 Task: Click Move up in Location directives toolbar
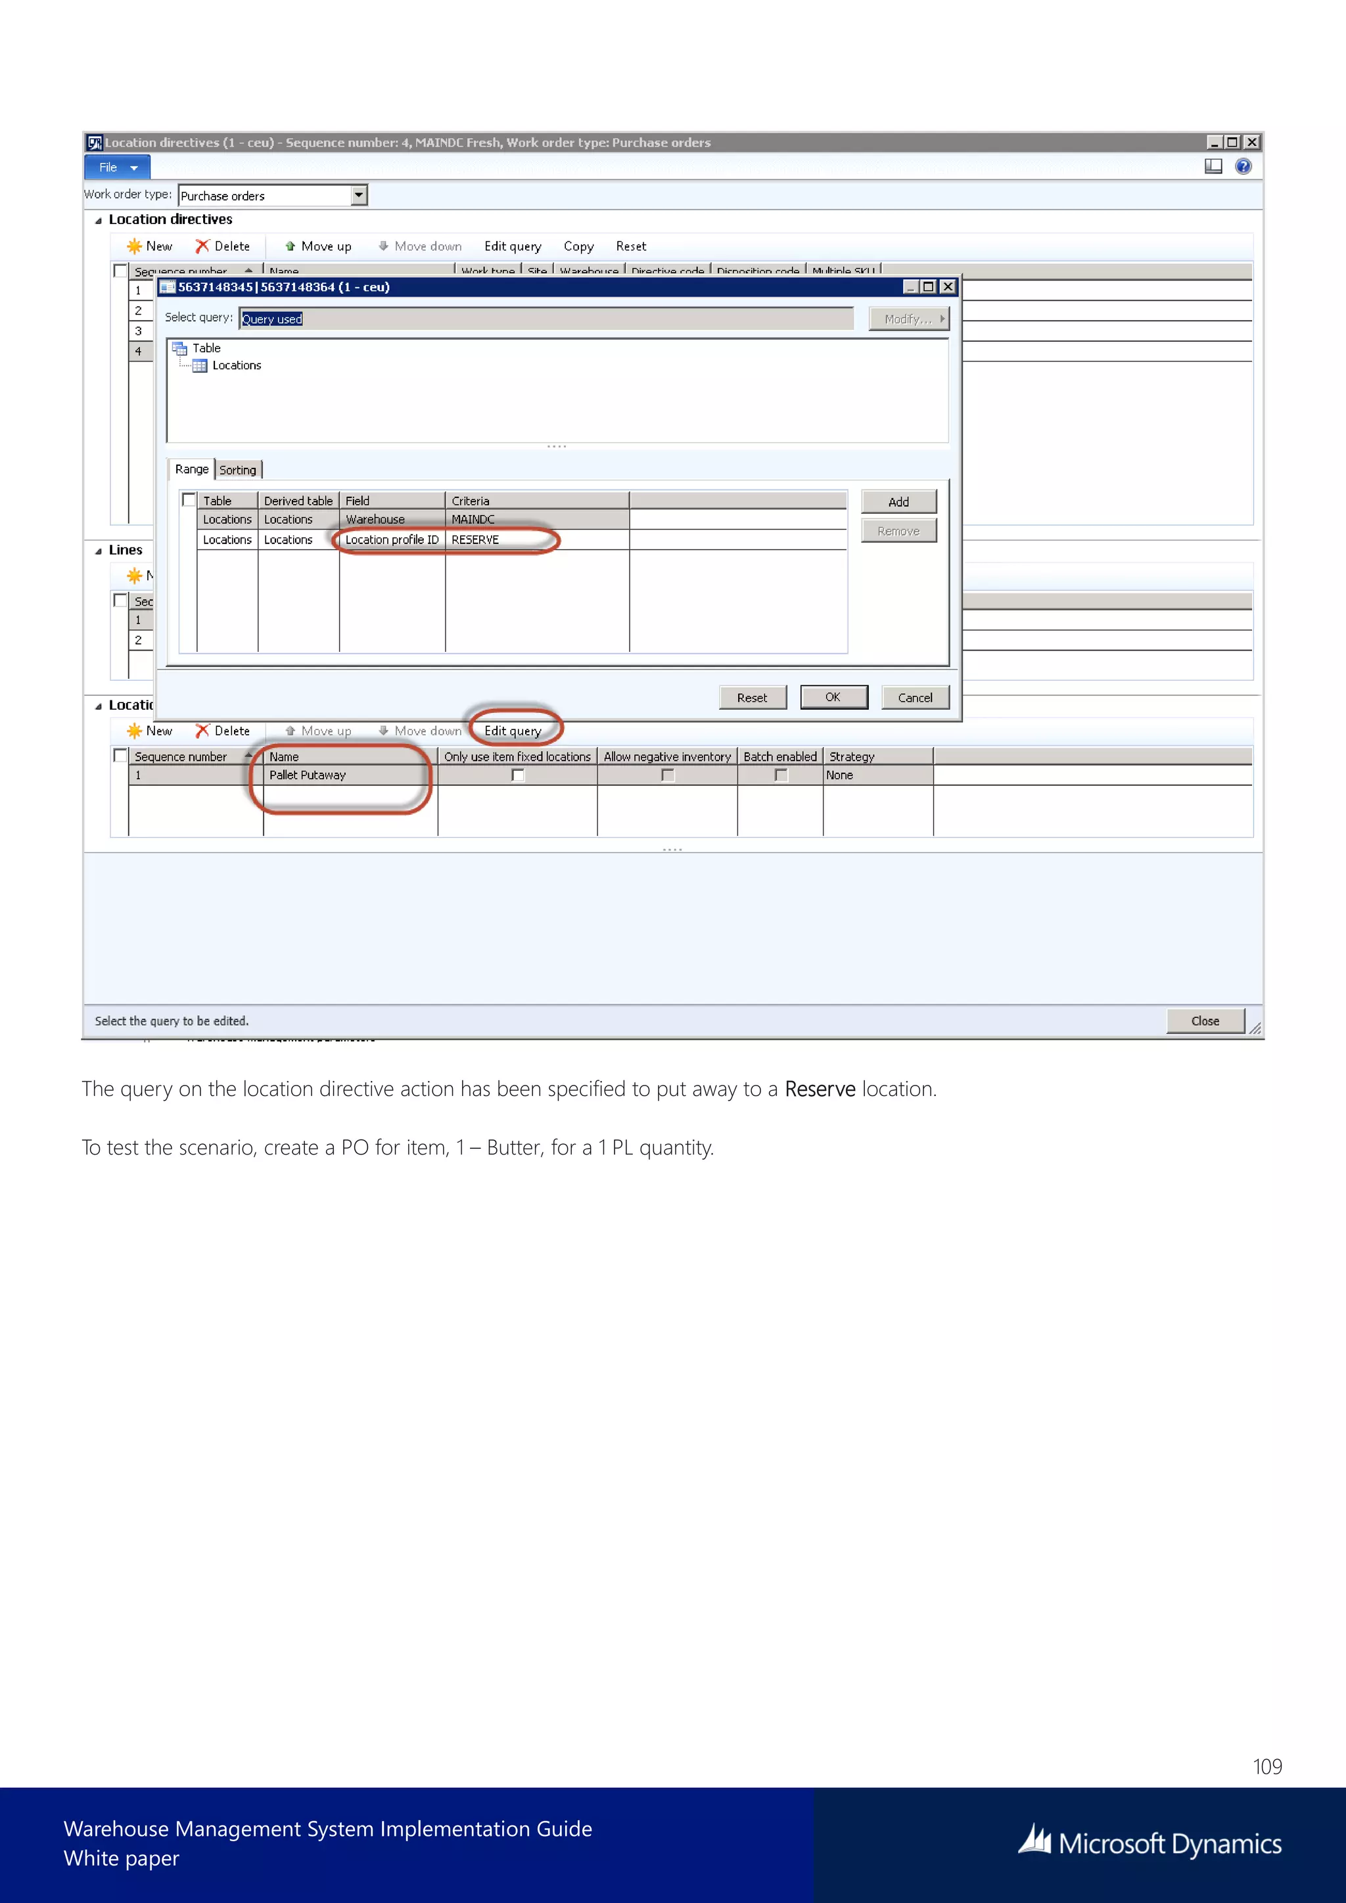click(x=318, y=246)
